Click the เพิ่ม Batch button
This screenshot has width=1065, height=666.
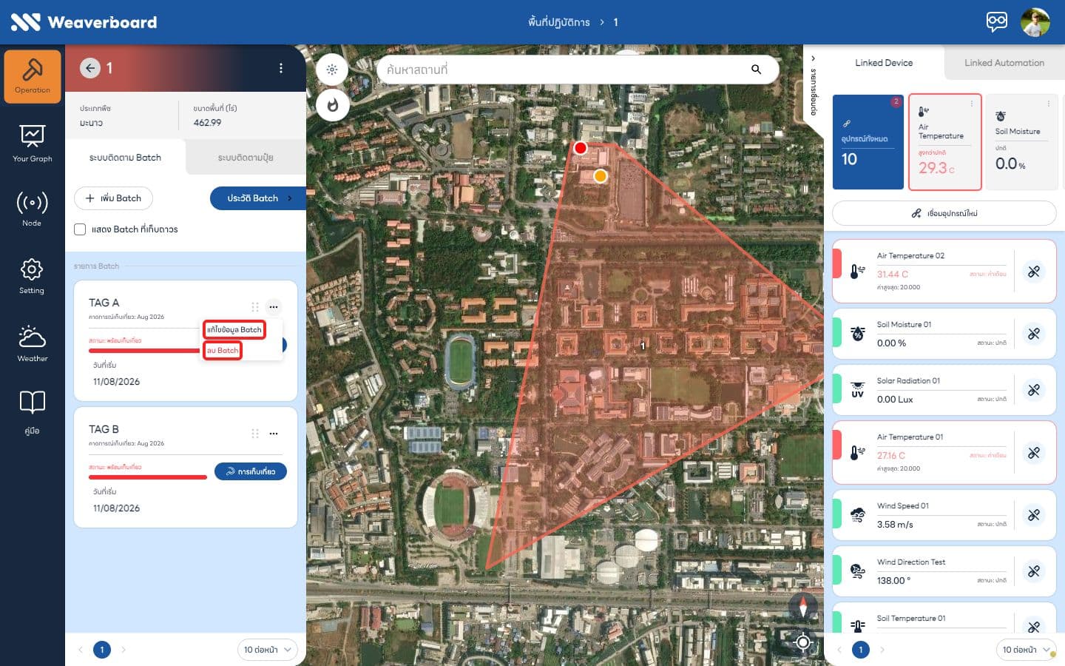(113, 198)
